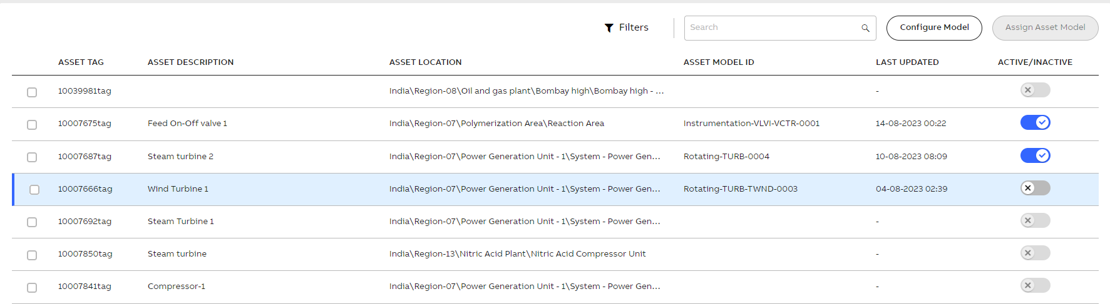Click the Filters funnel icon
Image resolution: width=1110 pixels, height=304 pixels.
point(609,28)
